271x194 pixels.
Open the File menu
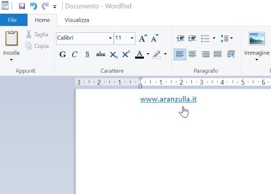pos(12,20)
